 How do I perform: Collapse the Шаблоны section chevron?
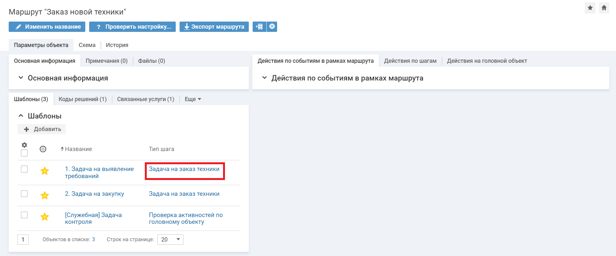(21, 116)
